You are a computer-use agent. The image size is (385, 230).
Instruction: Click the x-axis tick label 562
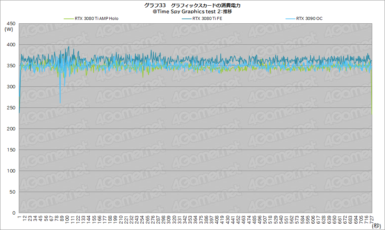click(292, 219)
